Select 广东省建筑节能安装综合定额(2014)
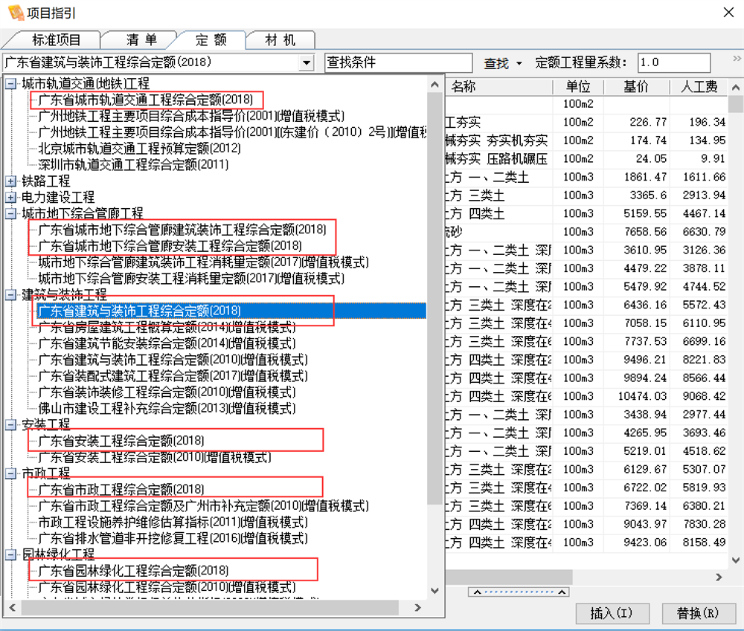744x631 pixels. 167,343
